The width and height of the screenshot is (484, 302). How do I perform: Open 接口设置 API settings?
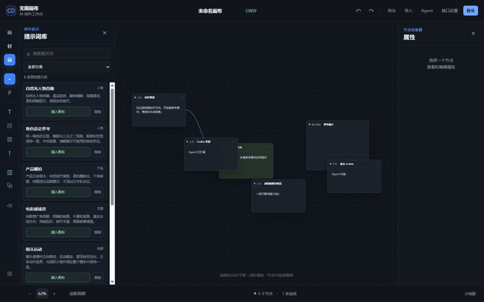450,11
